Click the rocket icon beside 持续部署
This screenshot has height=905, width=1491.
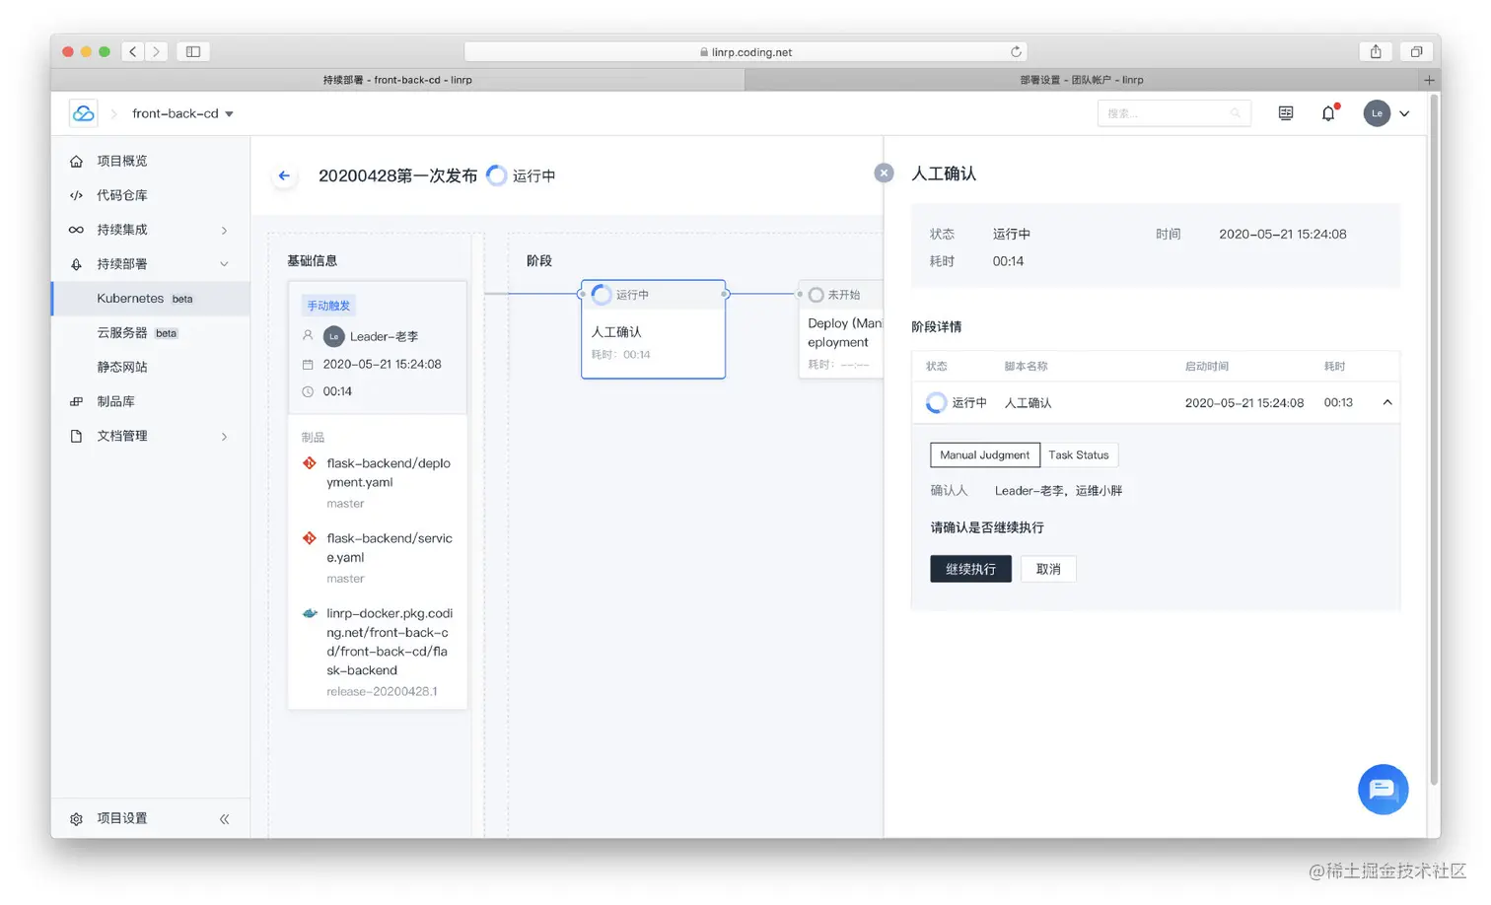coord(76,264)
